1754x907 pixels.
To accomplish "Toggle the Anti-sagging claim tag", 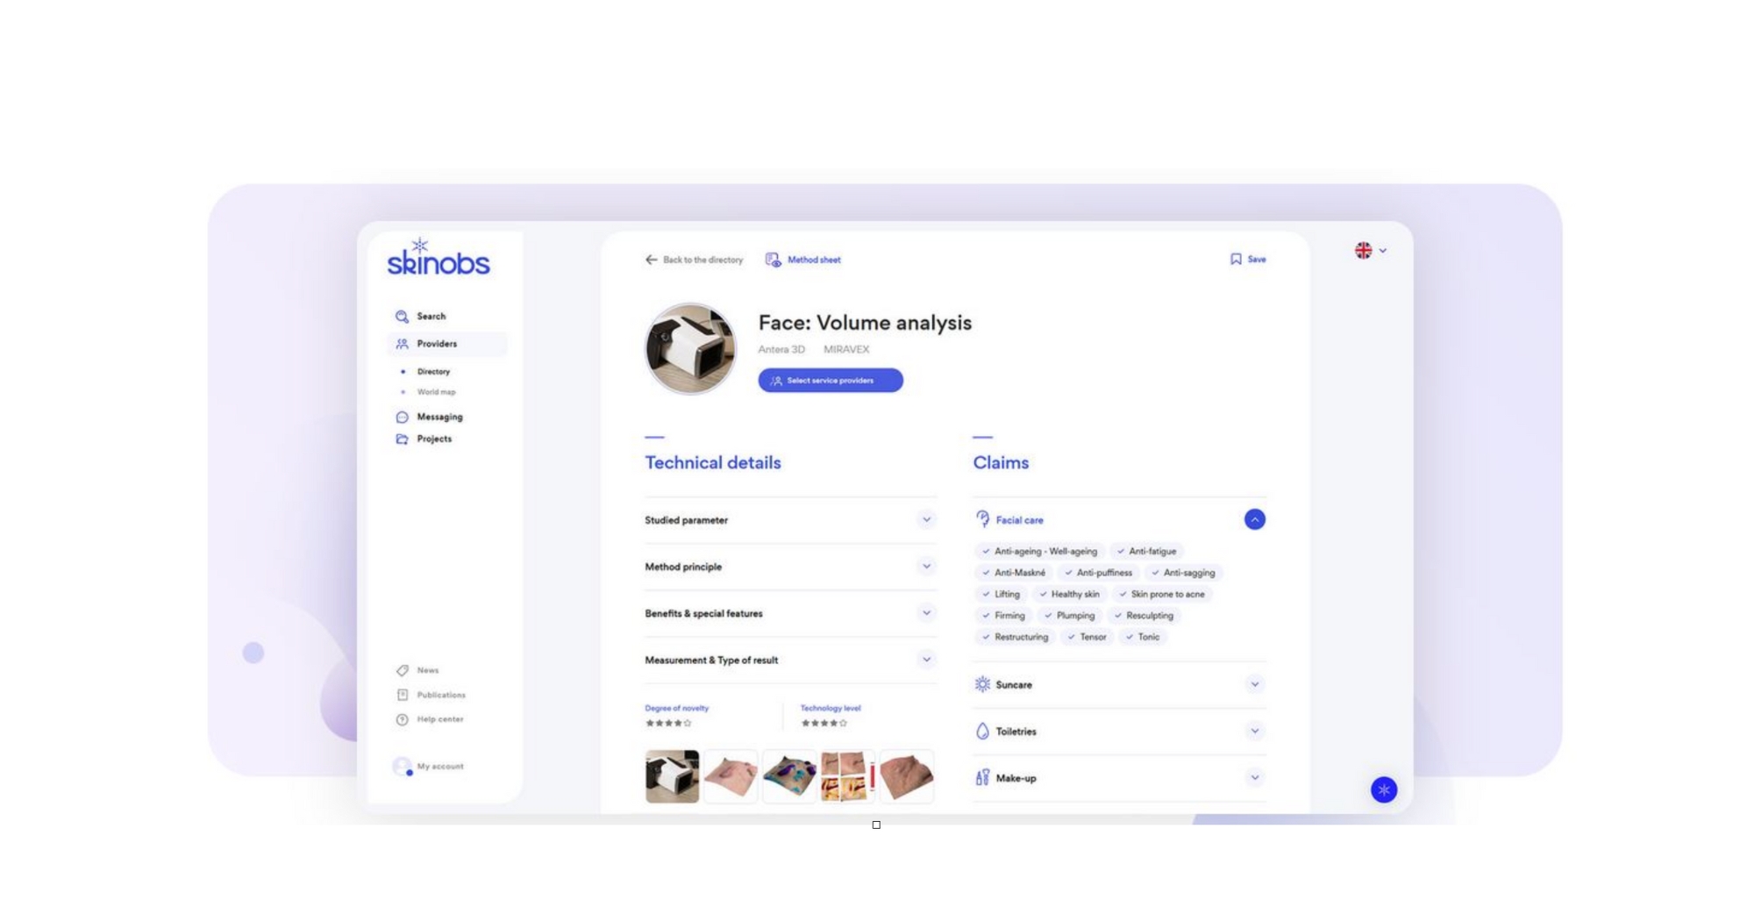I will 1183,573.
